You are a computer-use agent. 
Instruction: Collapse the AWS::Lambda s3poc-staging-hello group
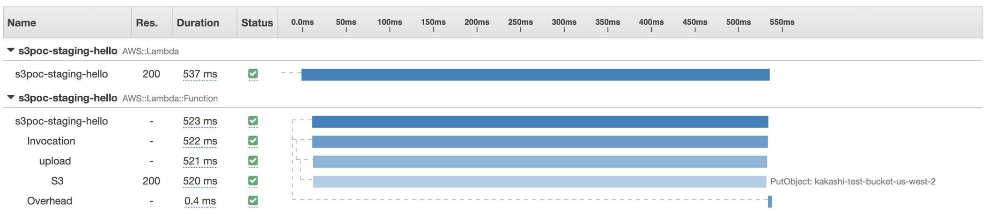pyautogui.click(x=11, y=50)
